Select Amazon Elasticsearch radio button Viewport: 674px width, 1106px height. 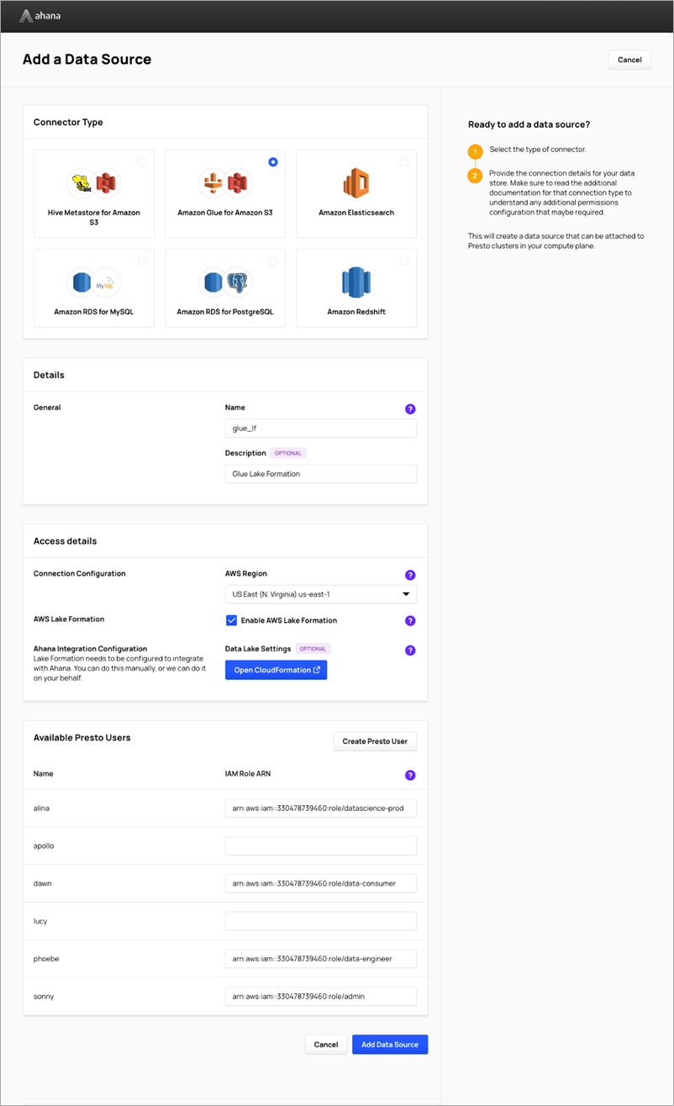pos(404,162)
